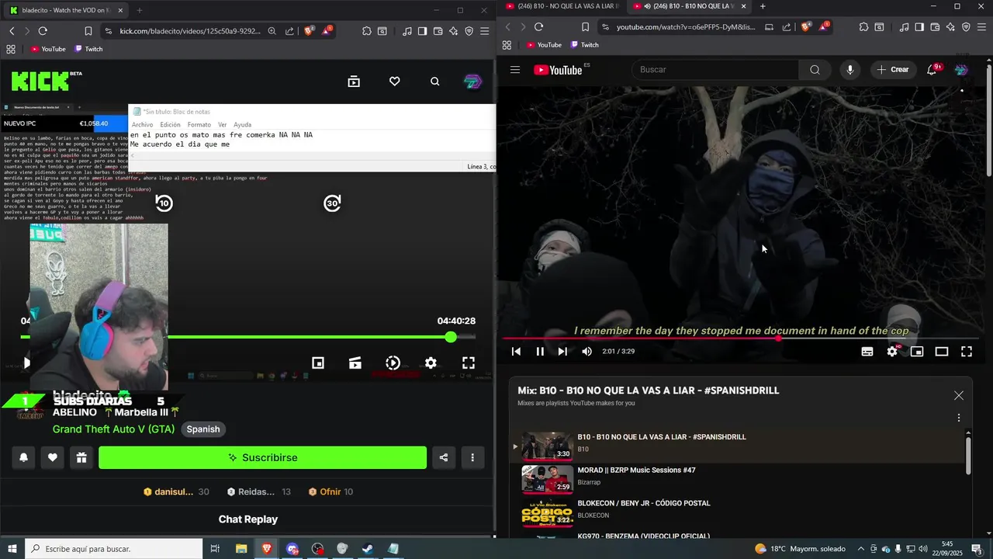This screenshot has height=559, width=993.
Task: Click the Kick notification bell button
Action: pos(23,457)
